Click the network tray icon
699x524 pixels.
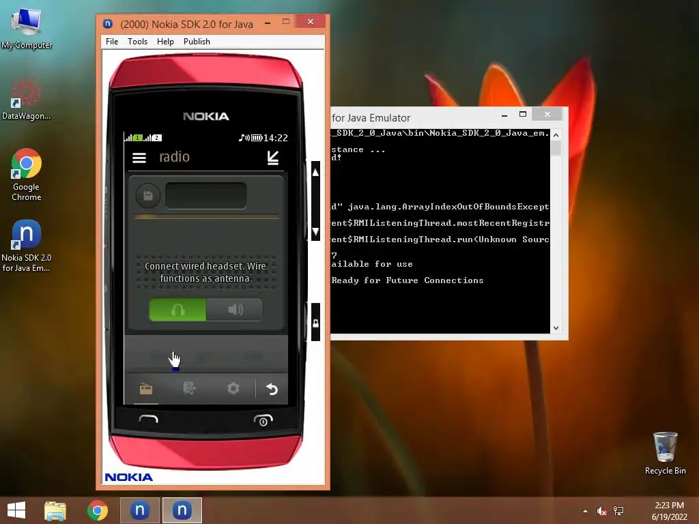coord(618,511)
